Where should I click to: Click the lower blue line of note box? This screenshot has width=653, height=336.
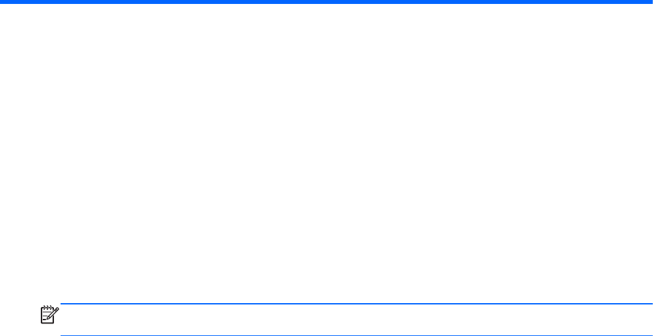click(357, 335)
